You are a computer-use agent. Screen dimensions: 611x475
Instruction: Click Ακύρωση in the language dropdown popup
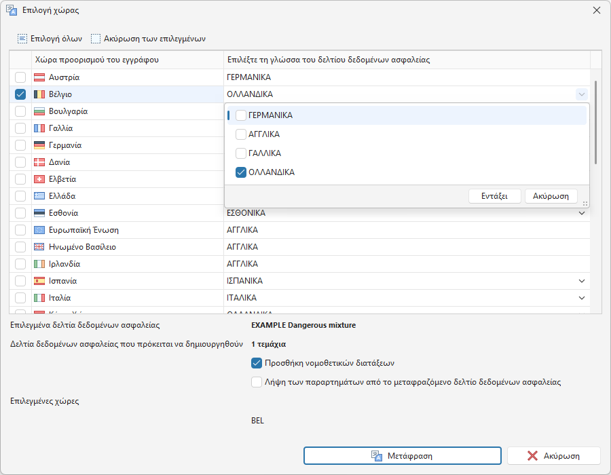coord(551,196)
